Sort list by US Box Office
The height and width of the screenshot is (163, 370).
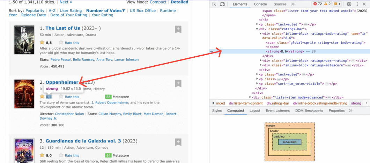click(x=143, y=10)
